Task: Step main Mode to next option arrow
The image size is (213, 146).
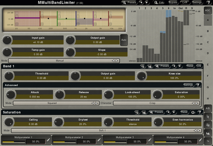Action: tap(117, 61)
